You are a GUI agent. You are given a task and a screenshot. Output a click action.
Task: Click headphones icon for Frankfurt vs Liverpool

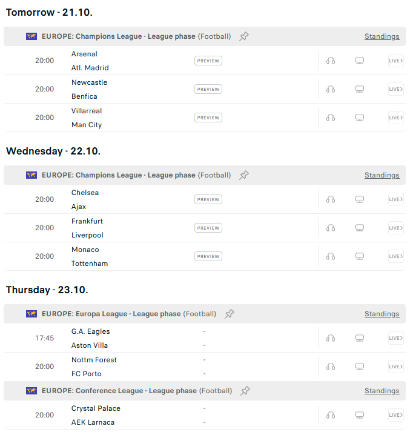pos(331,228)
